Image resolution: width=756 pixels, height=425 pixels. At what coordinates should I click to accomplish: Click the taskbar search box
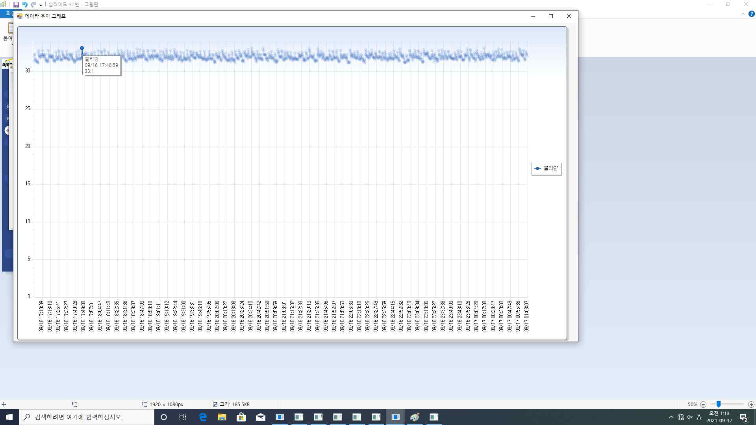click(x=87, y=417)
